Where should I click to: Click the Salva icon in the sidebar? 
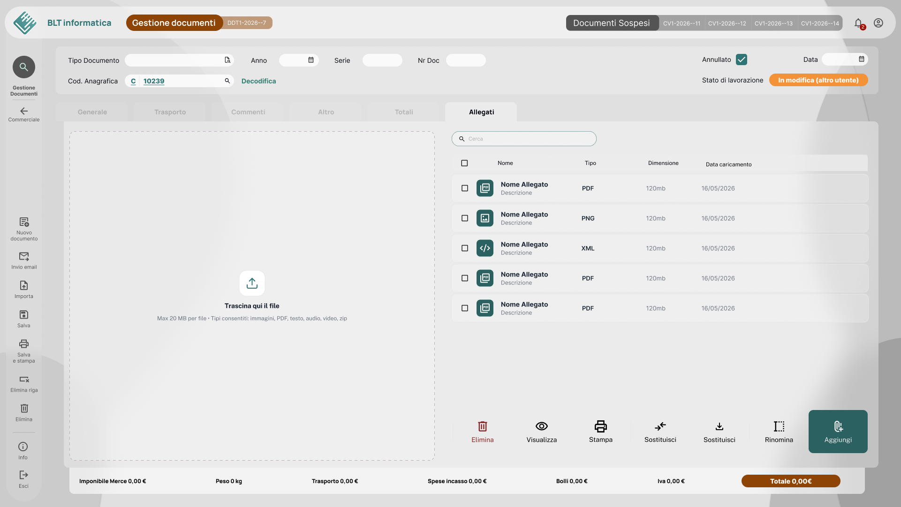[x=24, y=314]
